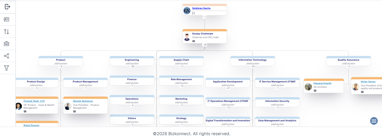Click the Bizkonnect copyright footer text
This screenshot has width=382, height=136.
click(x=192, y=133)
